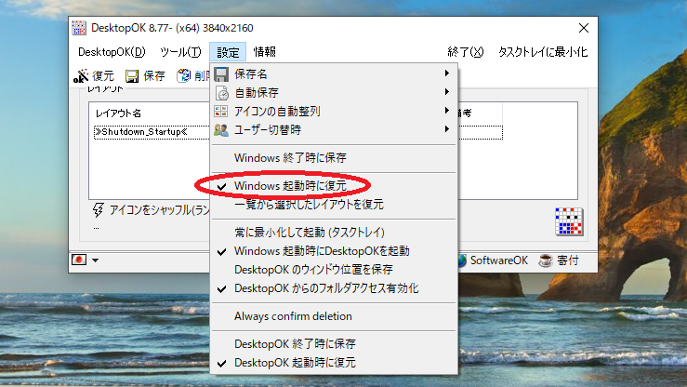Enable 常に最小化して起動 (タスクトレイ)
The width and height of the screenshot is (687, 387).
334,233
